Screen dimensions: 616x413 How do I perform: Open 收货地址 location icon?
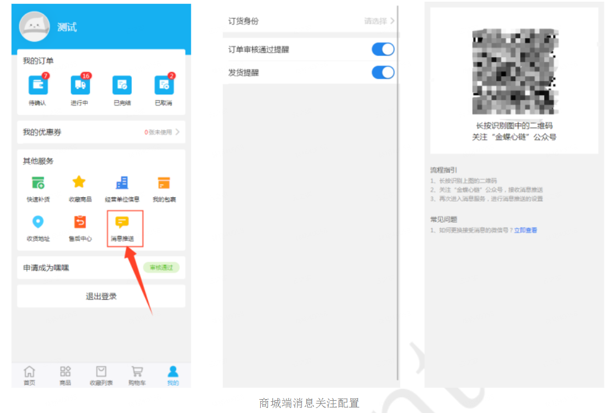[x=38, y=222]
